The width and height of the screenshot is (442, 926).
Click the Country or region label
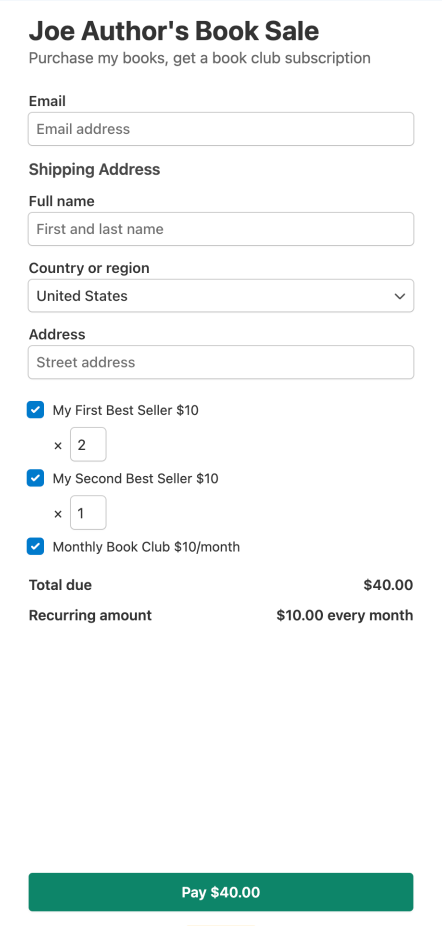click(89, 268)
